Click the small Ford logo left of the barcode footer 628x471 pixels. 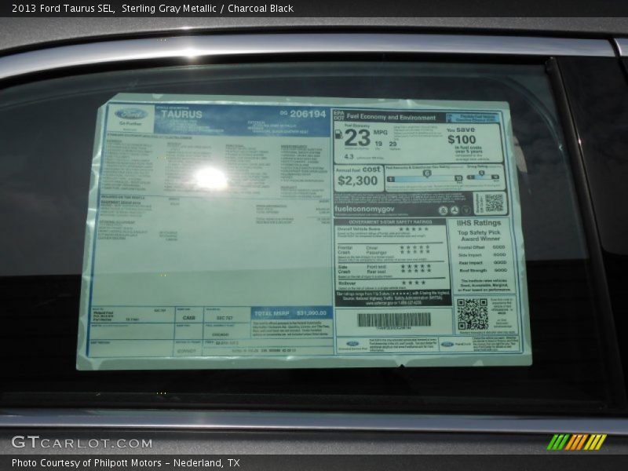pyautogui.click(x=352, y=344)
